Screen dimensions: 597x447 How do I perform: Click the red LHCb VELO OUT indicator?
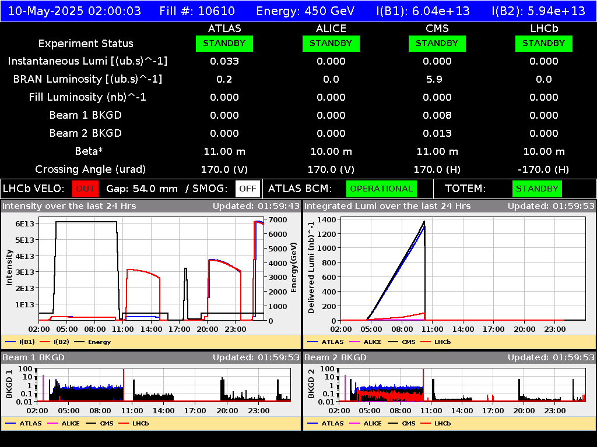point(85,189)
